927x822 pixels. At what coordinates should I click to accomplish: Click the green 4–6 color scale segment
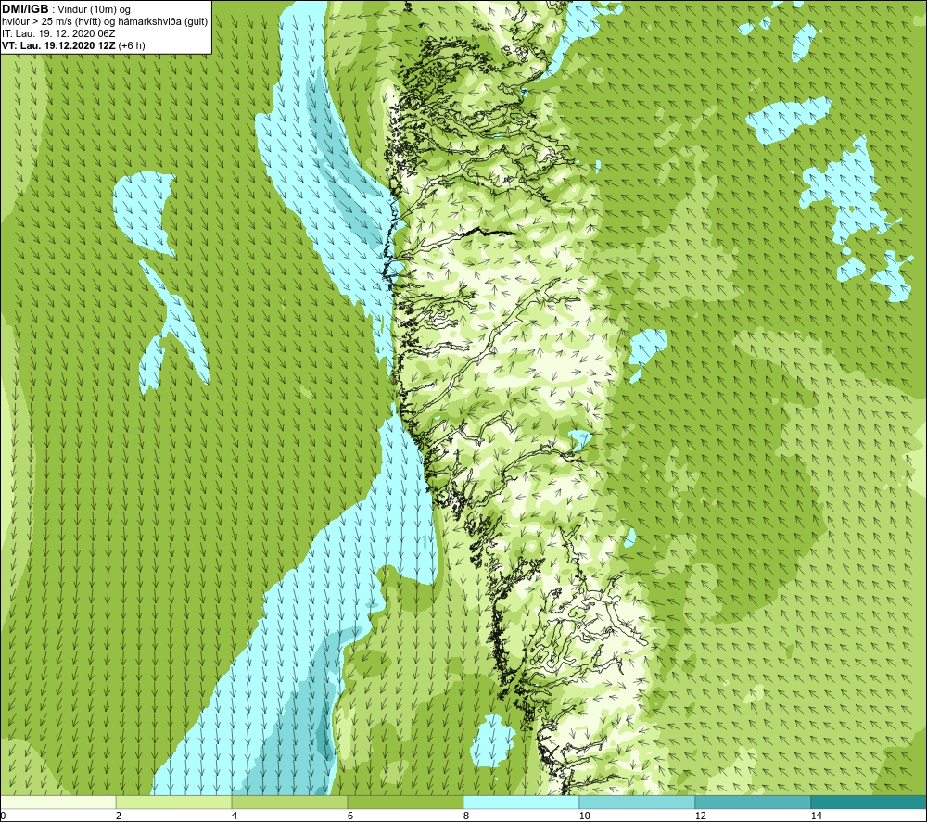coord(289,802)
